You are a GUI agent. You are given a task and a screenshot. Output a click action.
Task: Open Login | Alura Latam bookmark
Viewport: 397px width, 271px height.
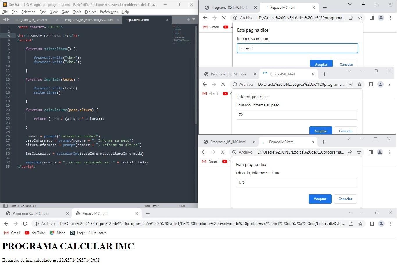pos(88,233)
